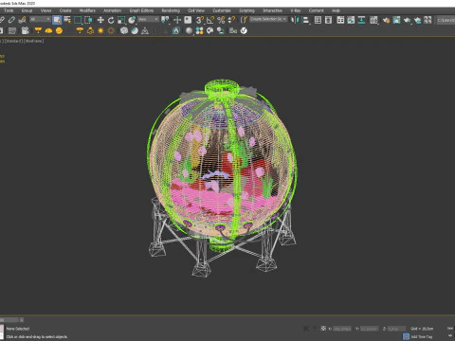Toggle Percent Snap
This screenshot has width=455, height=341.
221,20
